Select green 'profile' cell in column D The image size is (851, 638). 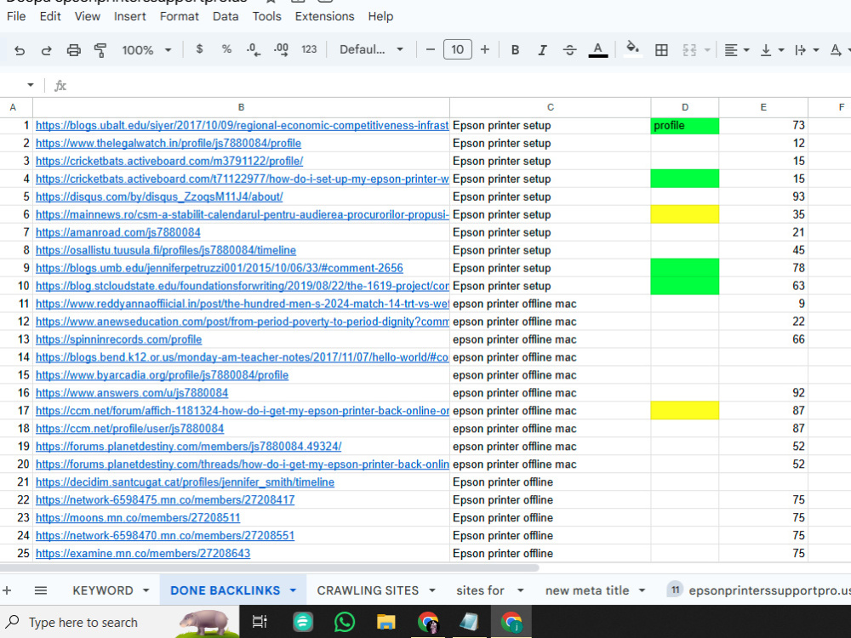(x=684, y=125)
